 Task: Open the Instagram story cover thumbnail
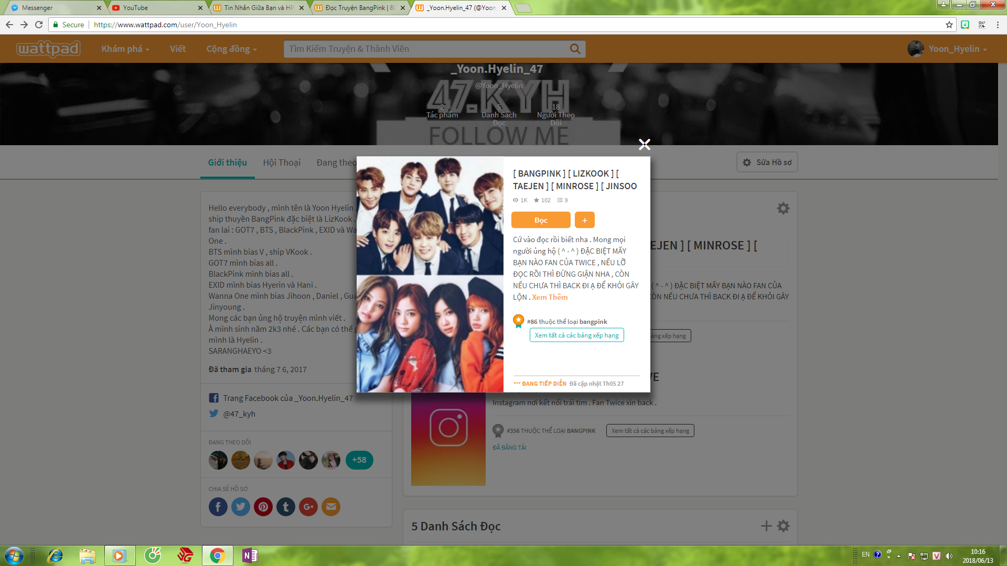(x=448, y=439)
